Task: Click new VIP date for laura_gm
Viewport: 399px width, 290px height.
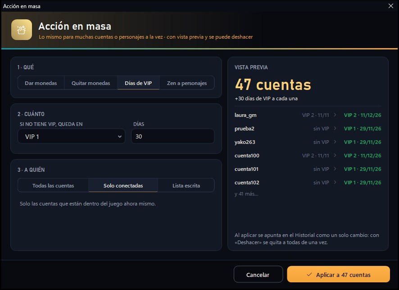Action: [363, 115]
